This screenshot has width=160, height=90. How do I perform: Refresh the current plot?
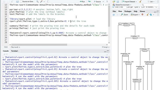click(151, 15)
